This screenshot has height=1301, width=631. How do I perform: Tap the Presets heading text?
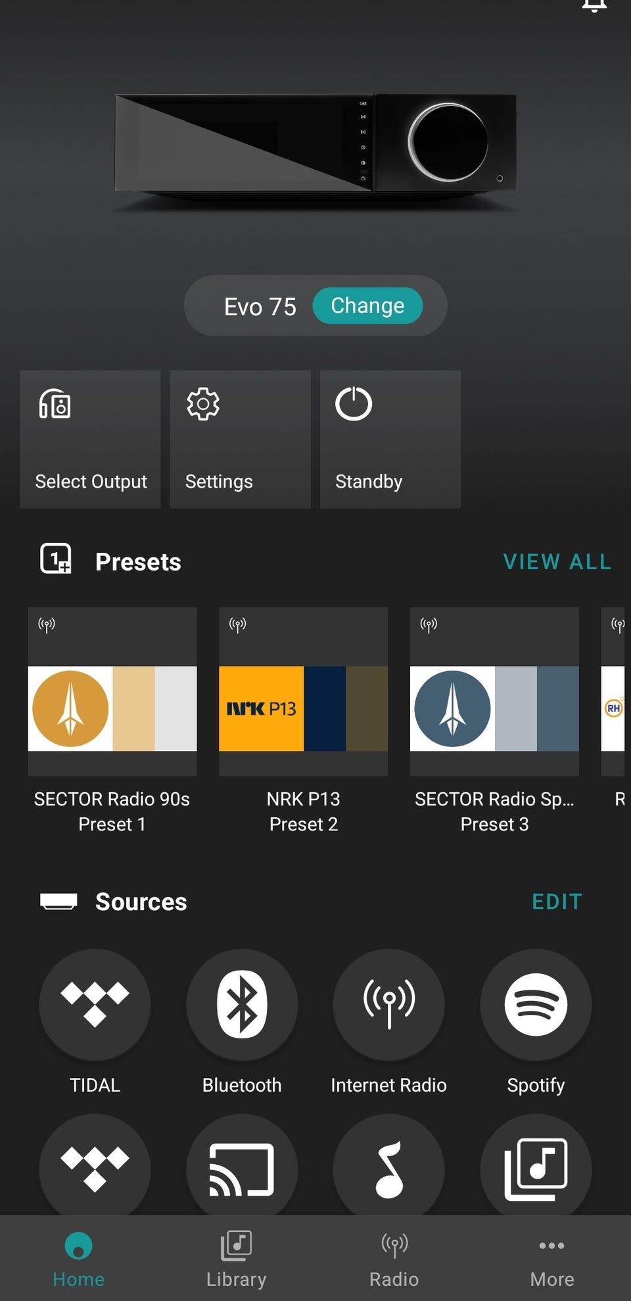[x=138, y=562]
